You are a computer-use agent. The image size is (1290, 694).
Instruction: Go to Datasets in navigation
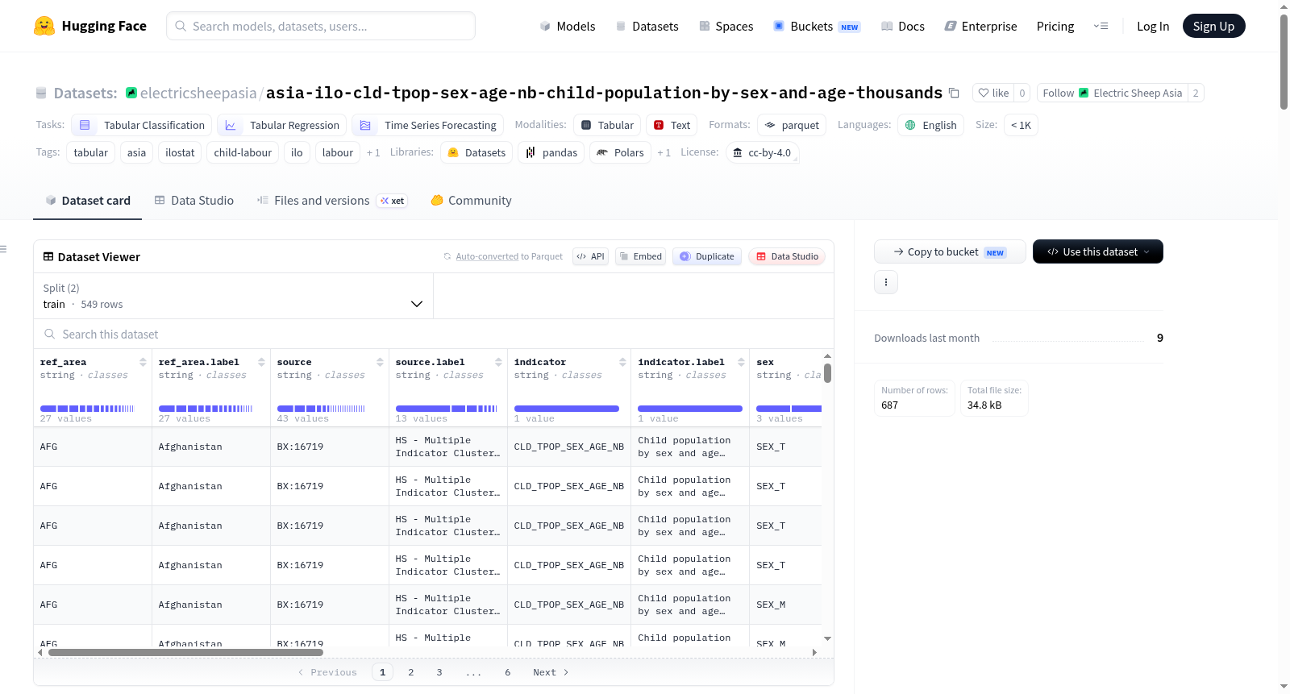pyautogui.click(x=647, y=26)
